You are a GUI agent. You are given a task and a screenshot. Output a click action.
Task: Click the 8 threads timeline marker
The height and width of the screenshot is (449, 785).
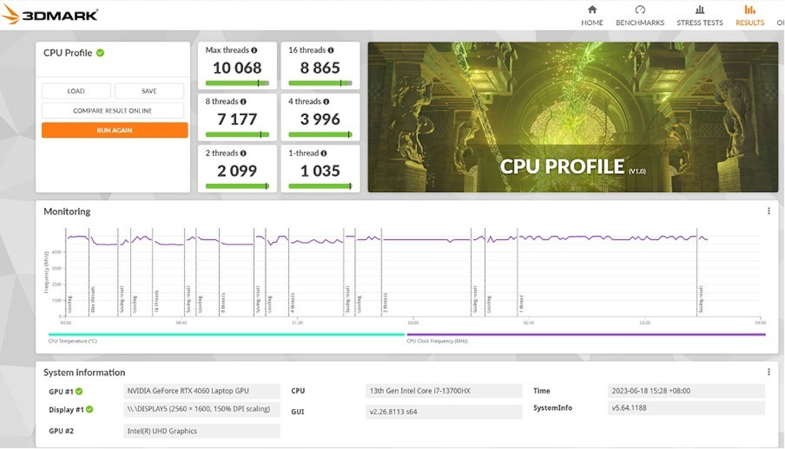point(223,303)
